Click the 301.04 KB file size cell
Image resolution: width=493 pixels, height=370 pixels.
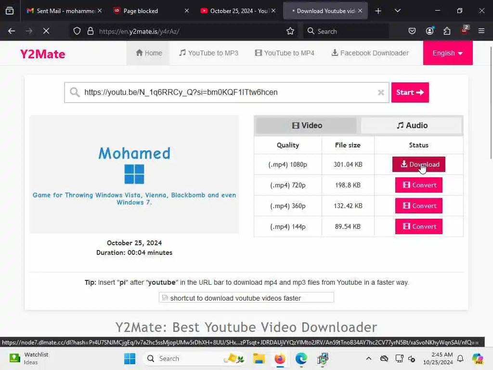pyautogui.click(x=348, y=164)
